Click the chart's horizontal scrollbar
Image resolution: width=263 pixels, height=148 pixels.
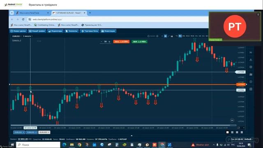tap(123, 125)
